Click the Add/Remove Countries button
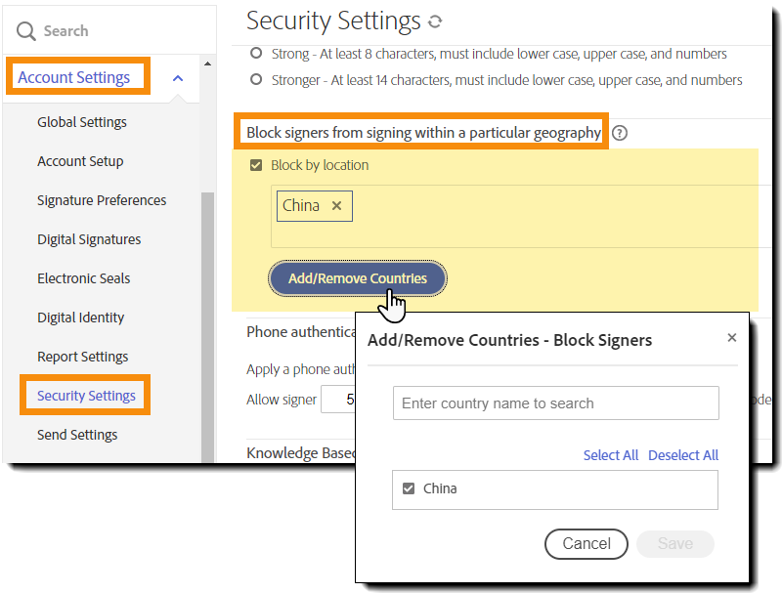 pyautogui.click(x=357, y=278)
